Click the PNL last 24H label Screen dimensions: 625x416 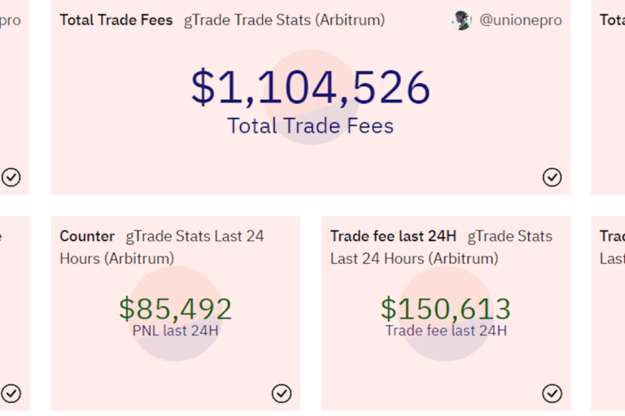pos(176,331)
